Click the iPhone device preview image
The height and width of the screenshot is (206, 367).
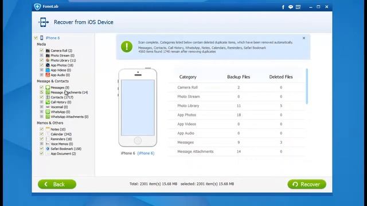[x=138, y=108]
